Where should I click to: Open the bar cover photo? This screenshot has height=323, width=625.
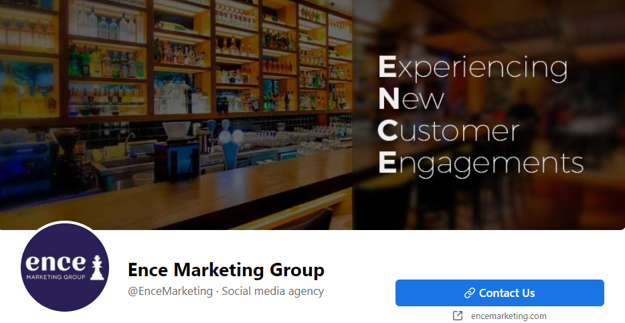pyautogui.click(x=312, y=115)
